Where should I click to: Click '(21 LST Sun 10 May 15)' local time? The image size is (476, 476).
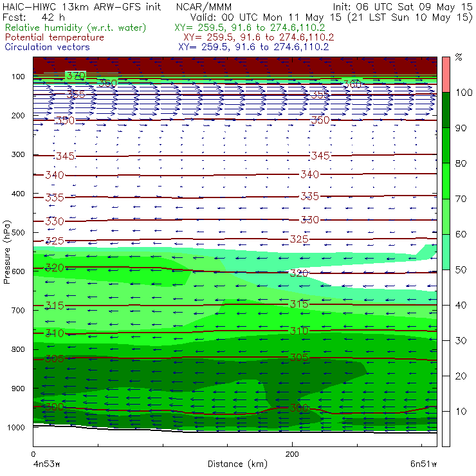click(x=410, y=17)
